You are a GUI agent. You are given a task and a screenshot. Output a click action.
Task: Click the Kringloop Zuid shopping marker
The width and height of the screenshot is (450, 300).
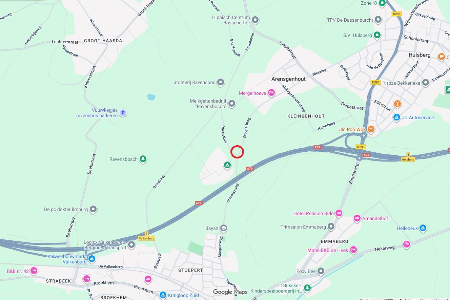(x=163, y=295)
